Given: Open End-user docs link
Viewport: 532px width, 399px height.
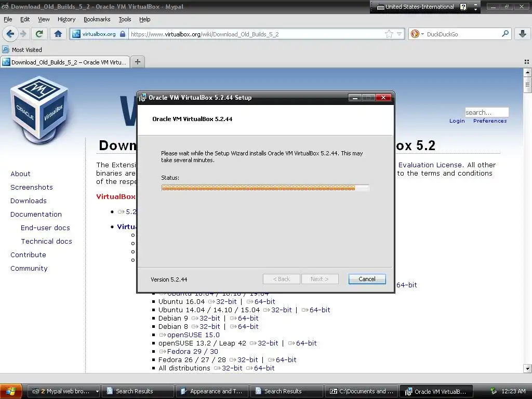Looking at the screenshot, I should (46, 228).
